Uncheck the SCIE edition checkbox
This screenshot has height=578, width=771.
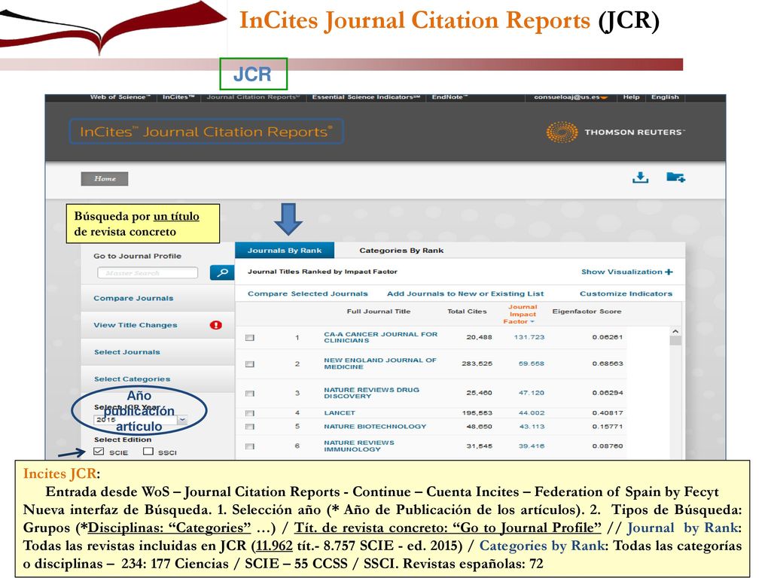pos(99,452)
